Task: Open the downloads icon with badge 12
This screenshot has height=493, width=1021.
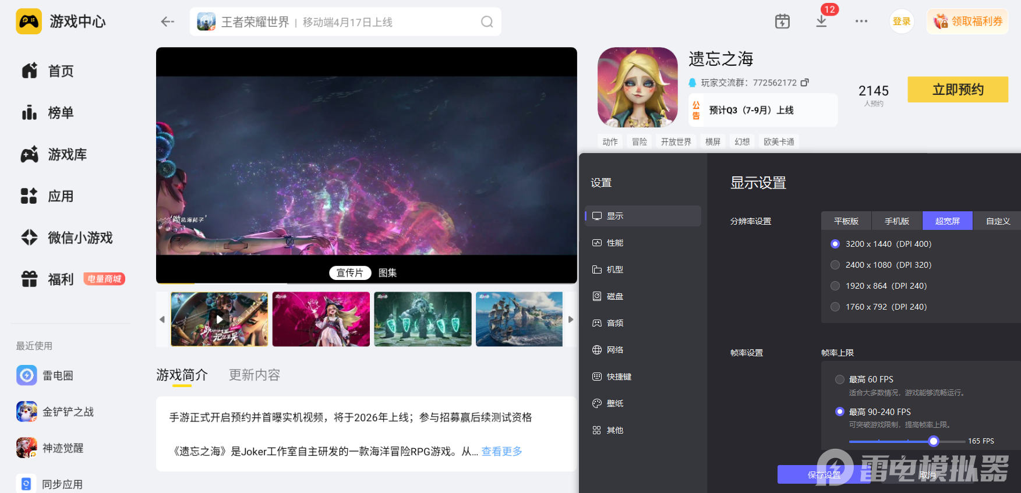Action: point(821,22)
